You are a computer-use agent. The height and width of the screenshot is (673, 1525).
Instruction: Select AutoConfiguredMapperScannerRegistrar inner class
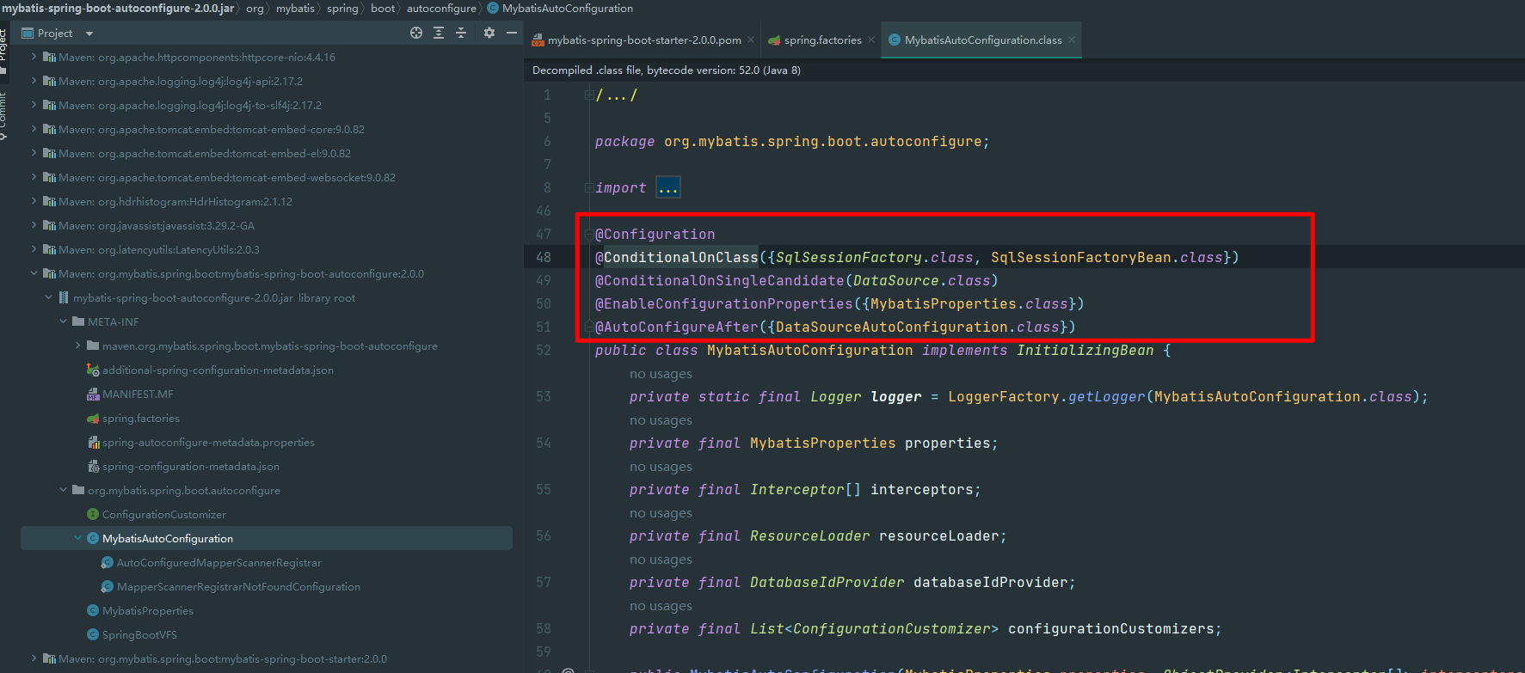pos(219,563)
